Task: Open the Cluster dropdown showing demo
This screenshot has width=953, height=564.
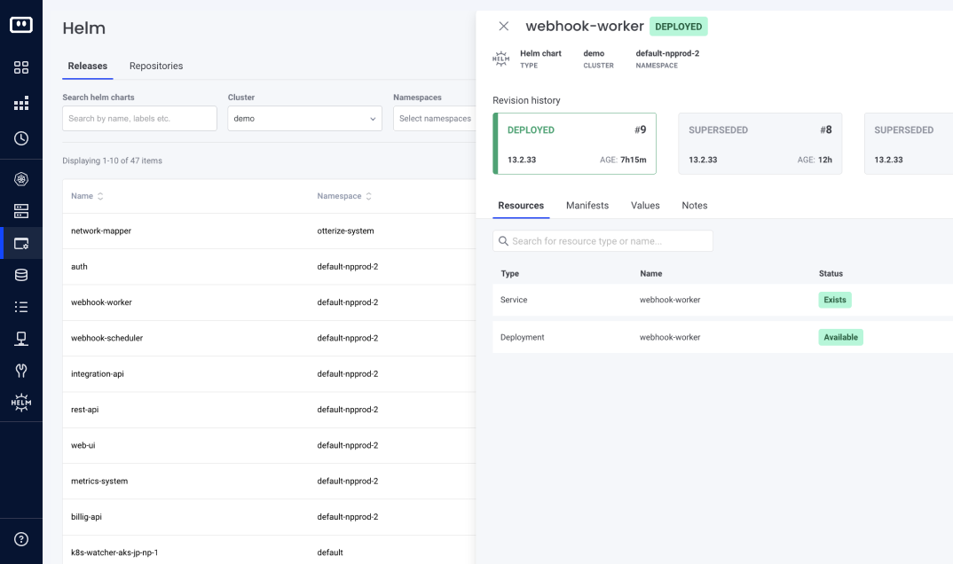Action: pos(304,118)
